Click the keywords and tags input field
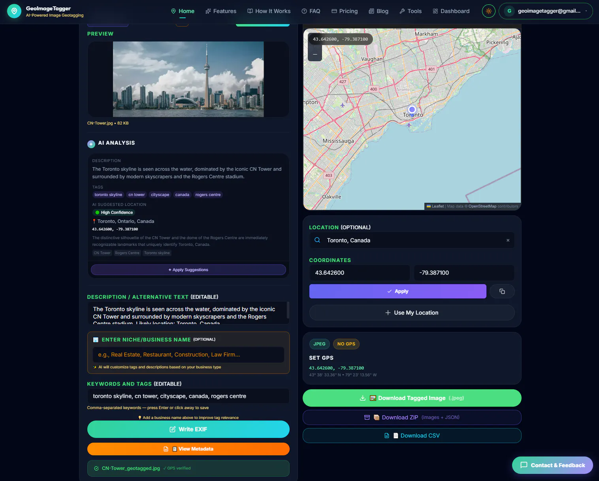Screen dimensions: 599x481 point(188,396)
